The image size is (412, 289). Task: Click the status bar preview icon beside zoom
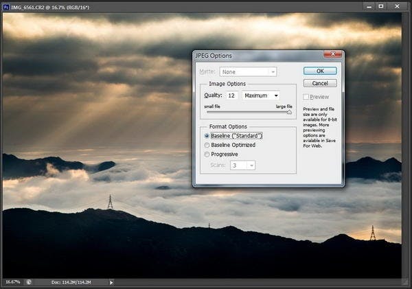click(x=29, y=281)
